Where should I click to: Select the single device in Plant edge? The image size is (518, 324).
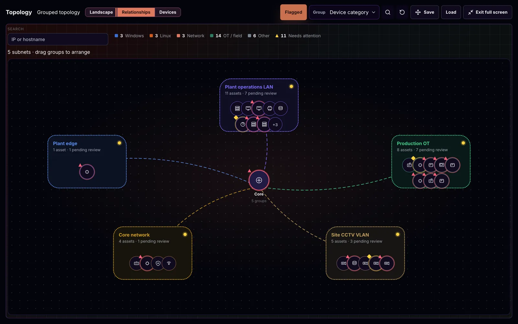tap(87, 172)
